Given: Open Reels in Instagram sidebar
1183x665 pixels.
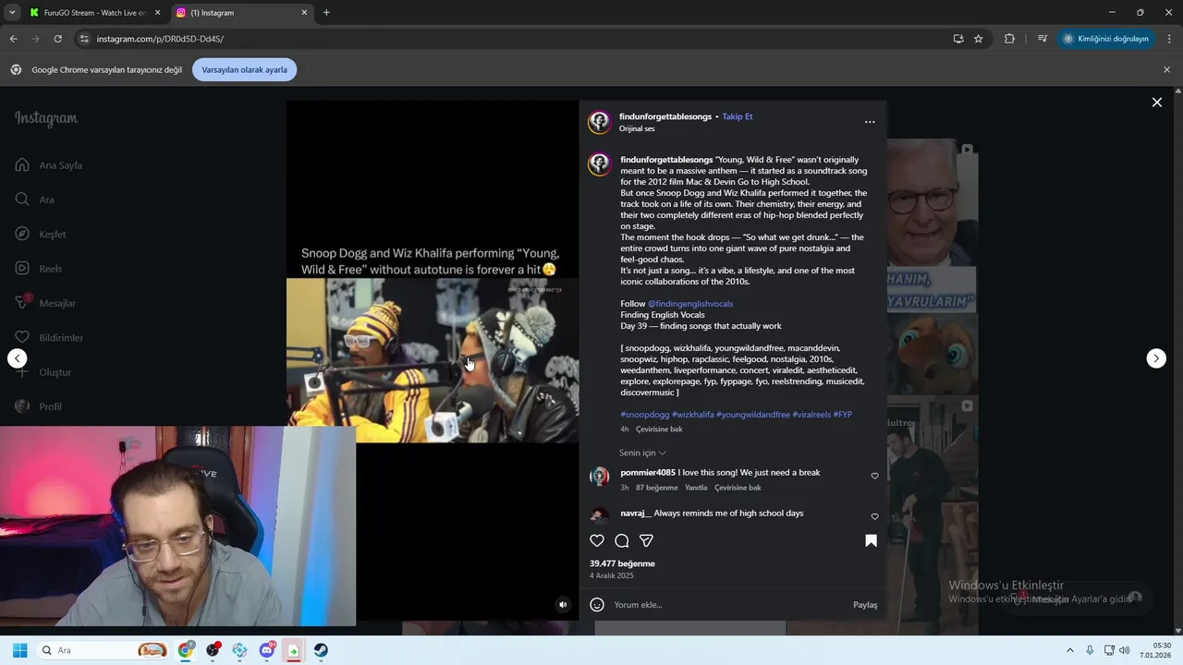Looking at the screenshot, I should (x=39, y=269).
